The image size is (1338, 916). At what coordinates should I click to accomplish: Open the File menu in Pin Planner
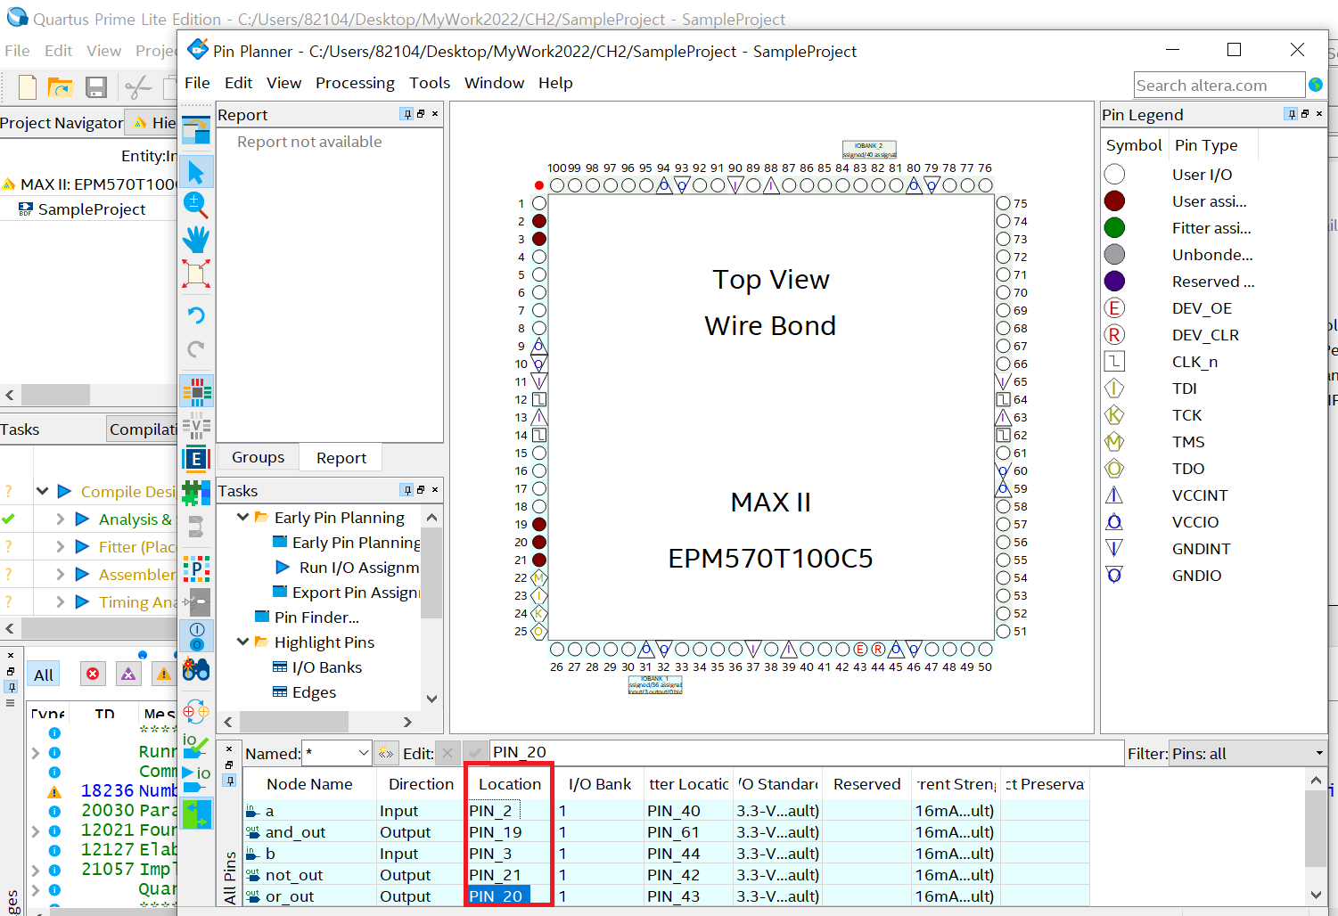coord(197,83)
